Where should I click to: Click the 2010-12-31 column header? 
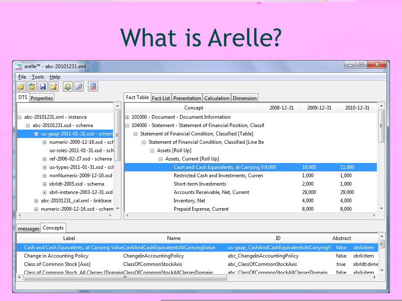click(x=357, y=108)
